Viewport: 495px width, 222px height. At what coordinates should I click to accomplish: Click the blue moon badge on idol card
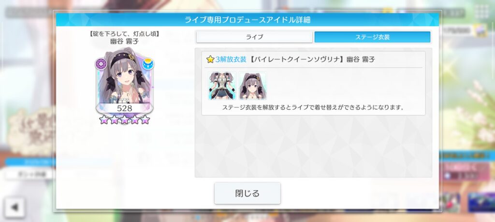coord(147,64)
